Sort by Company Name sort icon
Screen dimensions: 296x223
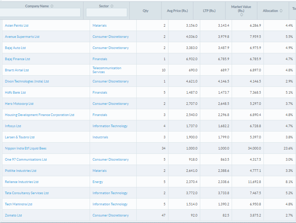click(x=52, y=6)
